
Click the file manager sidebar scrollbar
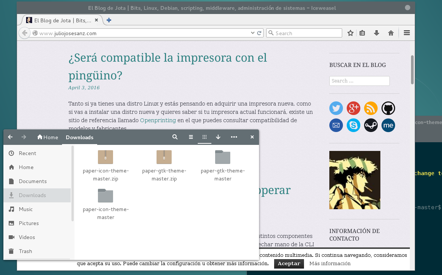click(x=73, y=183)
